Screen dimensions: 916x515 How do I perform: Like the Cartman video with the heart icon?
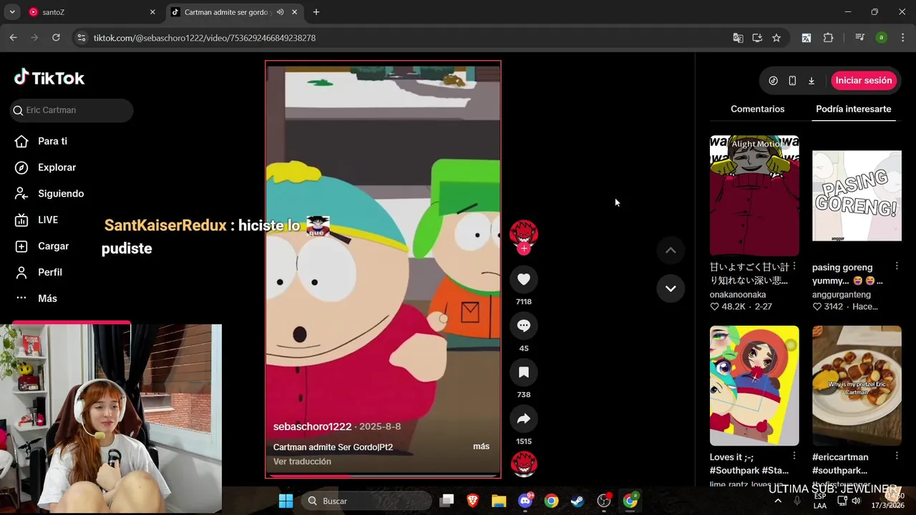(x=524, y=279)
